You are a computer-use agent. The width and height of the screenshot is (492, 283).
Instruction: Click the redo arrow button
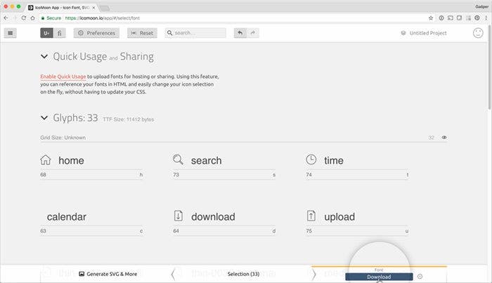coord(253,33)
